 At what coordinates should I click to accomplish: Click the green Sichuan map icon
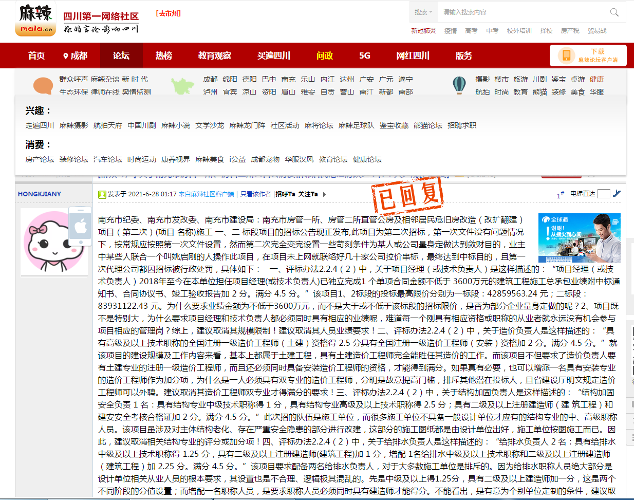click(182, 85)
